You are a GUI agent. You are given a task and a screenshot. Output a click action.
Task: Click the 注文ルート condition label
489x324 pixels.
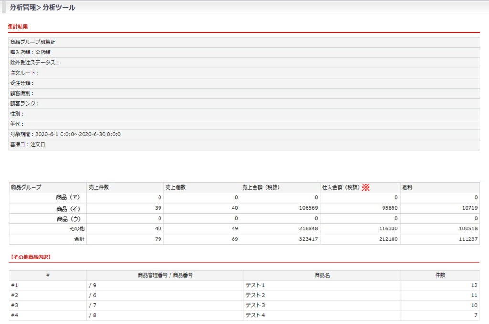pos(24,73)
